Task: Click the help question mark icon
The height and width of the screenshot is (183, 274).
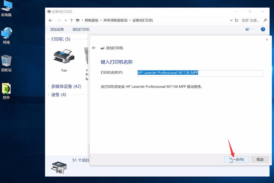Action: tap(263, 29)
